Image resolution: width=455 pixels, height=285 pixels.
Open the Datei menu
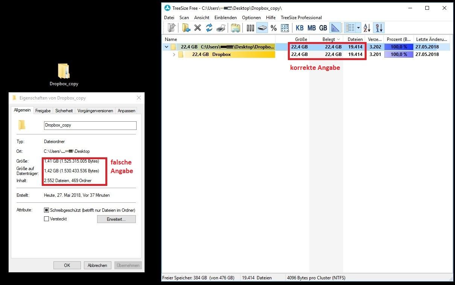(169, 18)
